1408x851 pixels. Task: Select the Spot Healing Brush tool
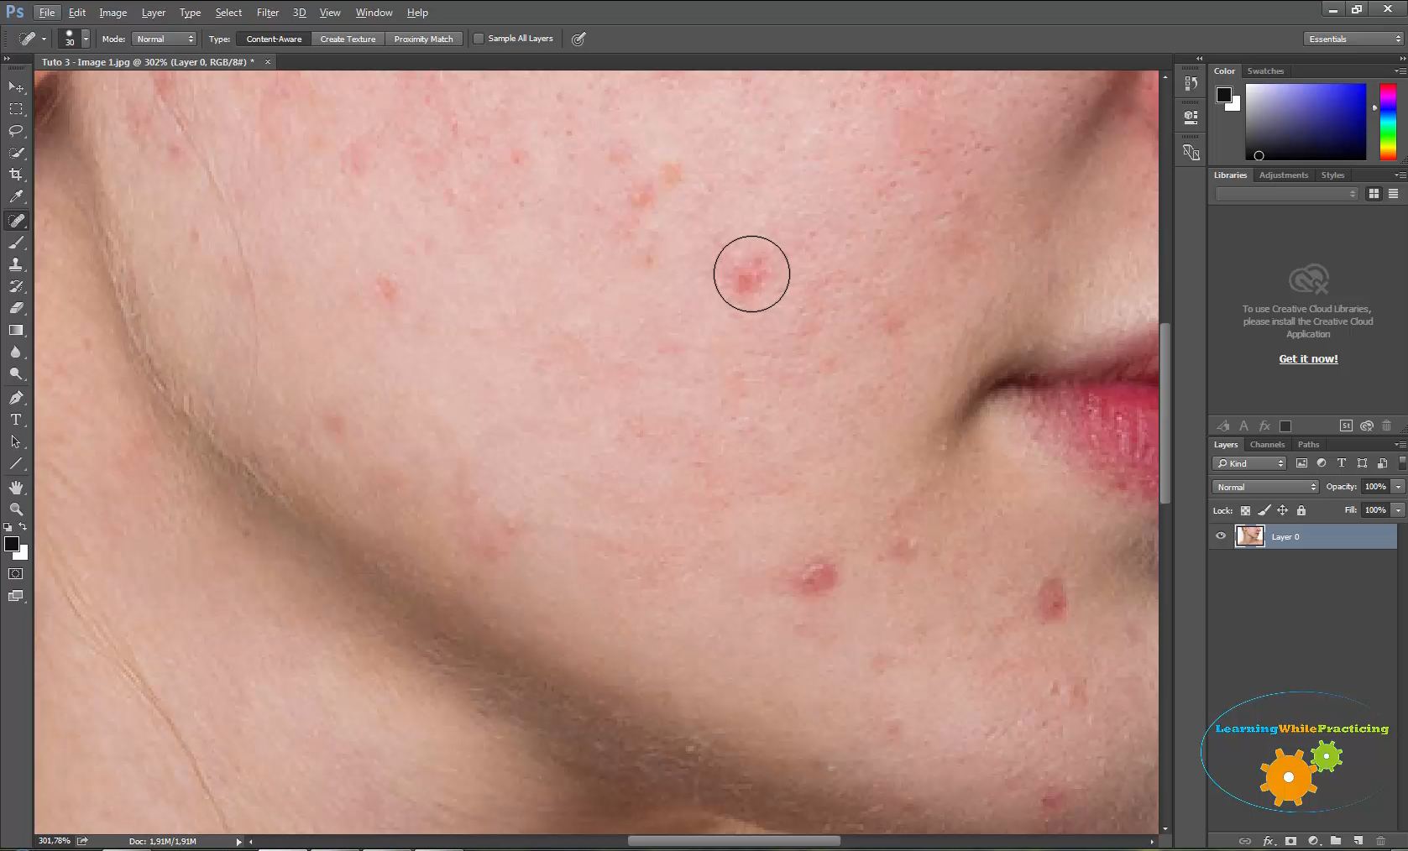click(16, 220)
